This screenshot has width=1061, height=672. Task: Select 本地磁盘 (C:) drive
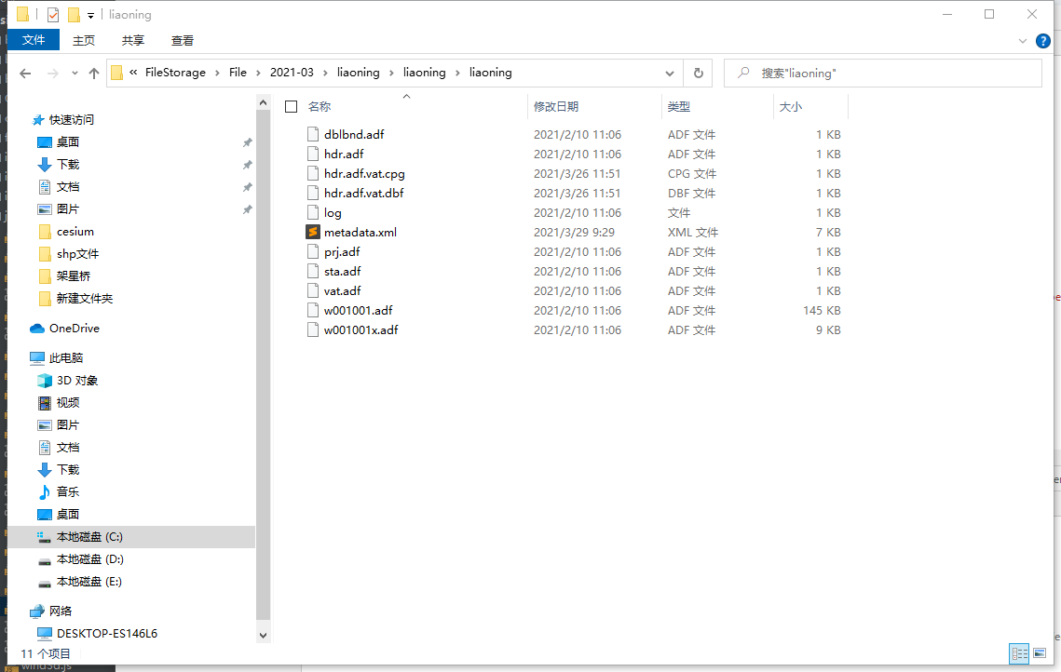(89, 537)
